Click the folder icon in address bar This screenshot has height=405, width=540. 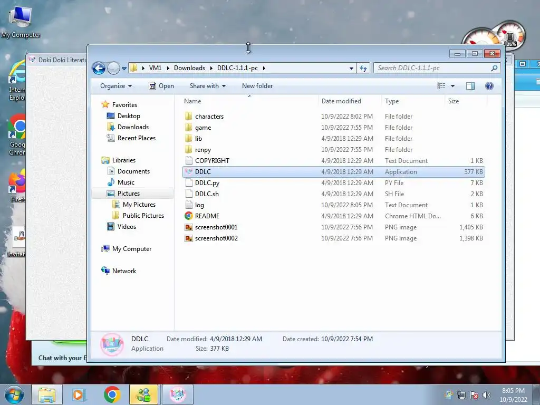point(133,68)
